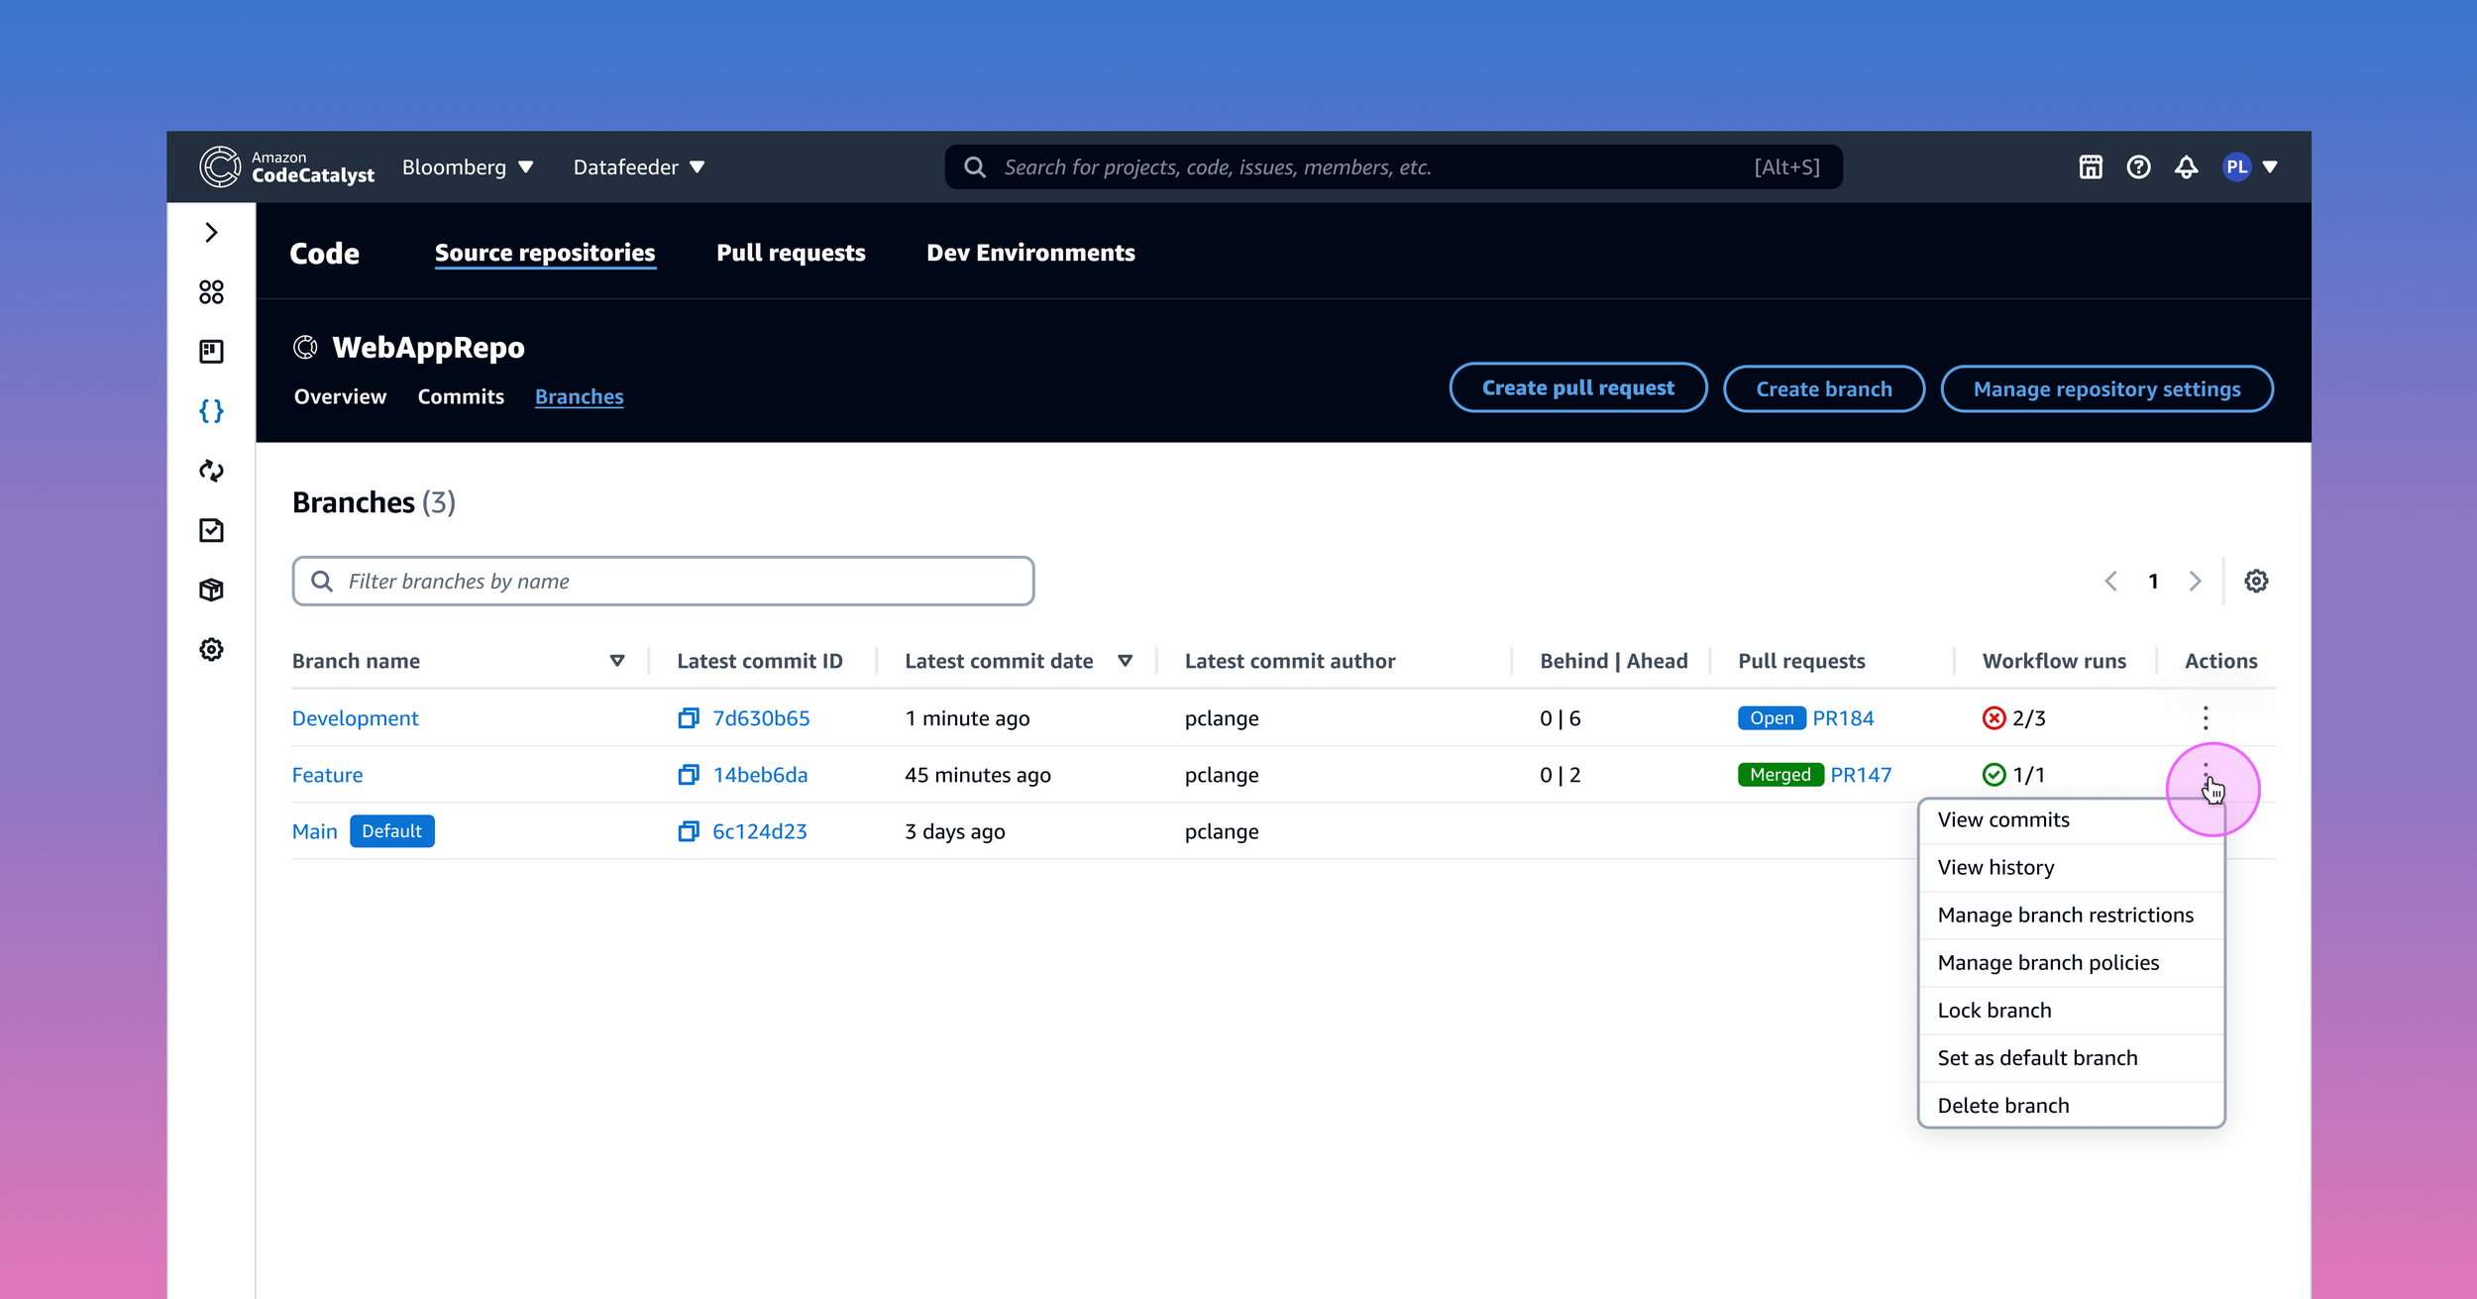
Task: Copy commit ID 7d630b65 via copy icon
Action: click(689, 718)
